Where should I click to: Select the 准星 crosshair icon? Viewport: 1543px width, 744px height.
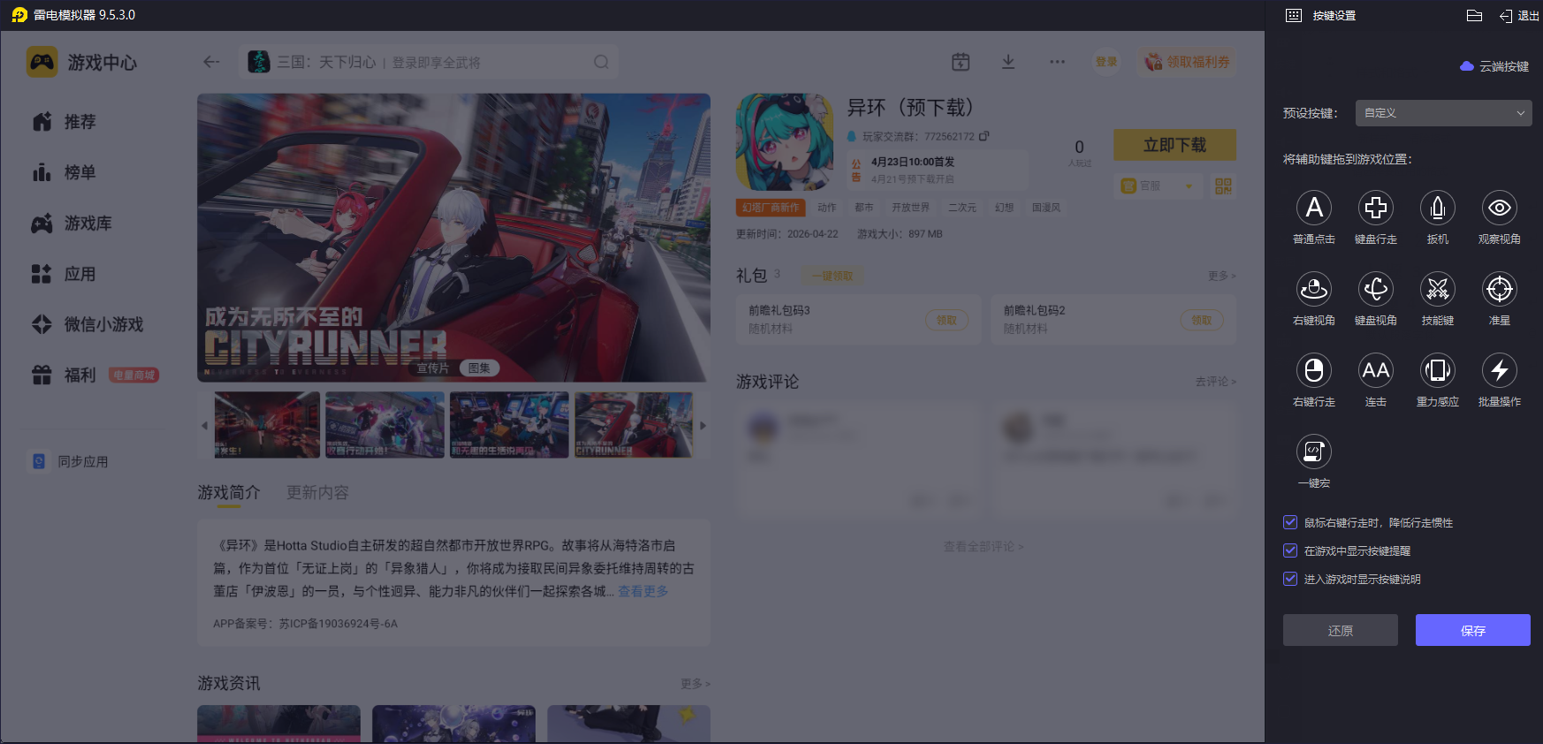pos(1500,289)
